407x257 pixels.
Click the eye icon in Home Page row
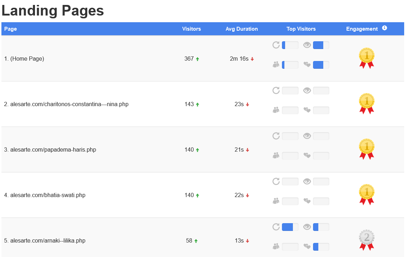tap(307, 45)
